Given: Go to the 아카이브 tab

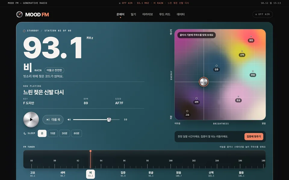Looking at the screenshot, I should [148, 14].
